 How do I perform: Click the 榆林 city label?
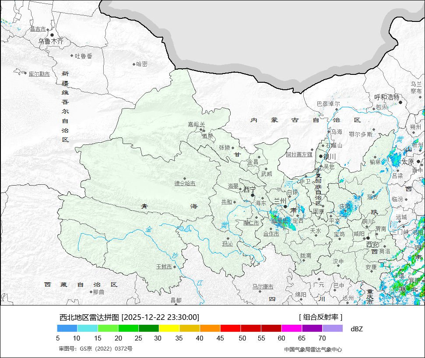click(375, 162)
